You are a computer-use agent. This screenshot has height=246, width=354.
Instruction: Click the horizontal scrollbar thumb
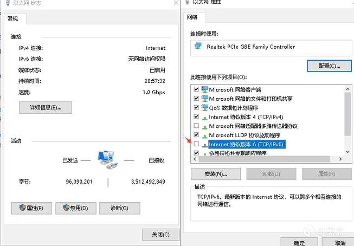click(x=264, y=159)
